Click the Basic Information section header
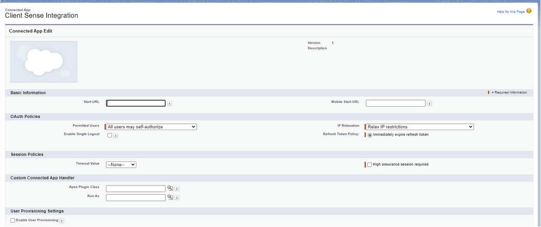Viewport: 541px width, 227px height. [28, 93]
